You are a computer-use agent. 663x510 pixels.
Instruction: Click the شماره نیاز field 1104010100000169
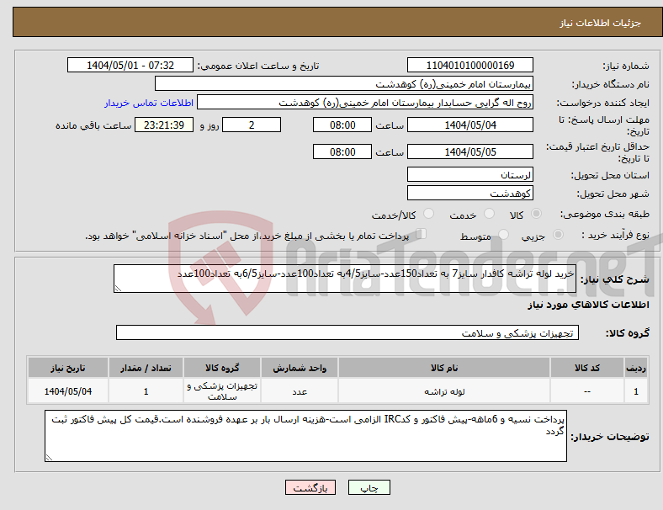(x=469, y=66)
